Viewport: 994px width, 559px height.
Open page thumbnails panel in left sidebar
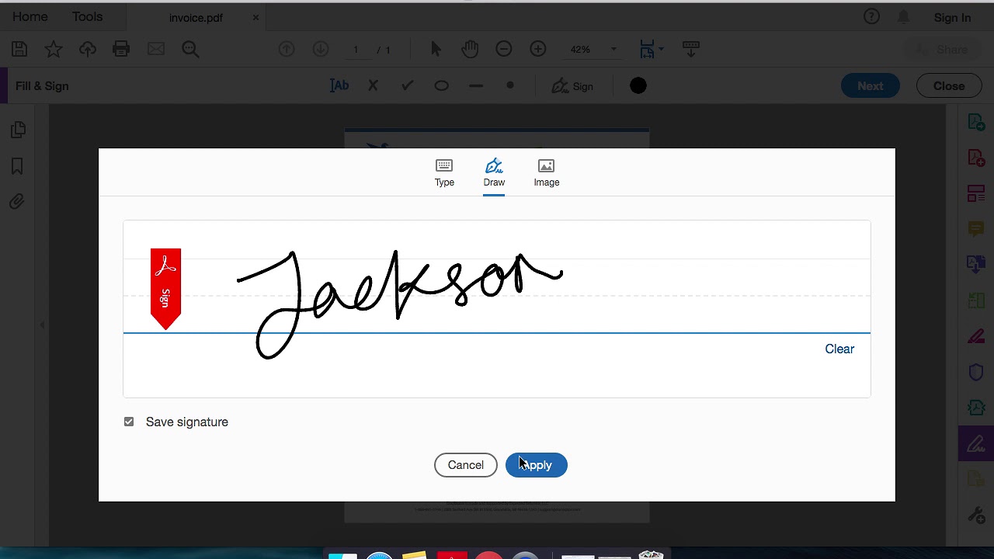coord(18,130)
